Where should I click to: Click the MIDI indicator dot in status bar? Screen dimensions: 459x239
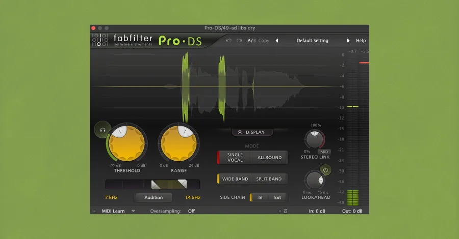(94, 211)
